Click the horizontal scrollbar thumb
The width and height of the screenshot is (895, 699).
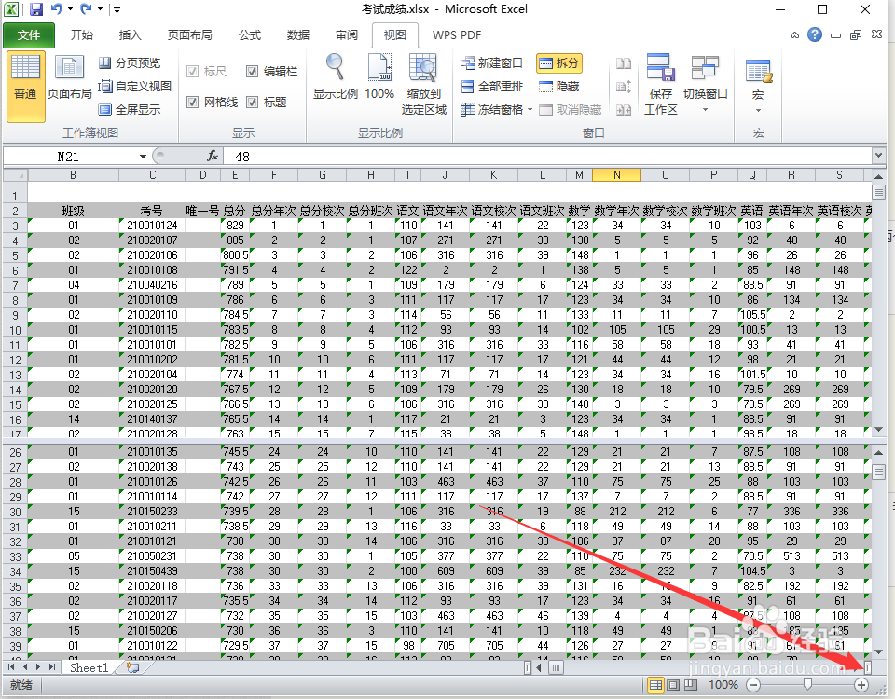556,667
